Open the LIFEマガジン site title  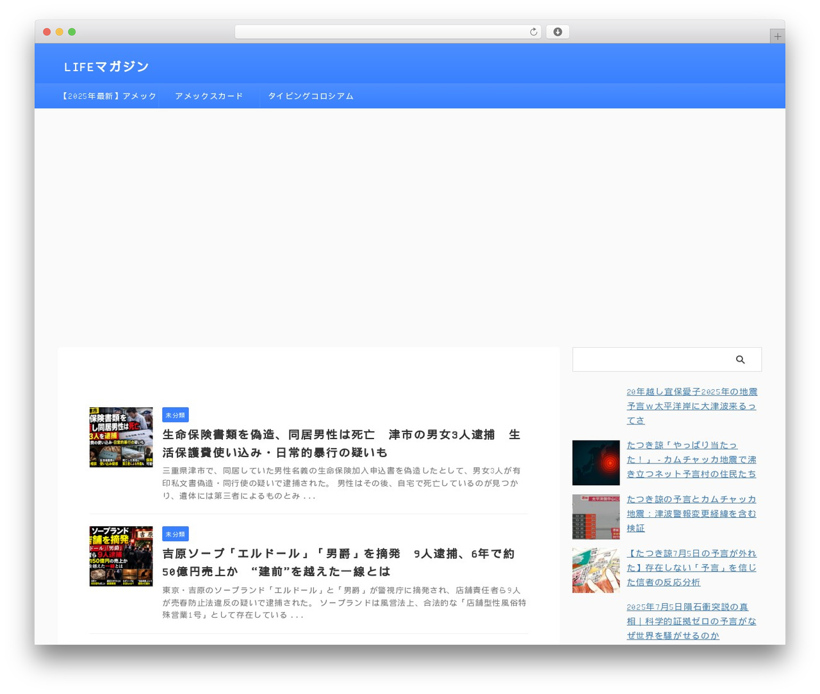[x=106, y=67]
